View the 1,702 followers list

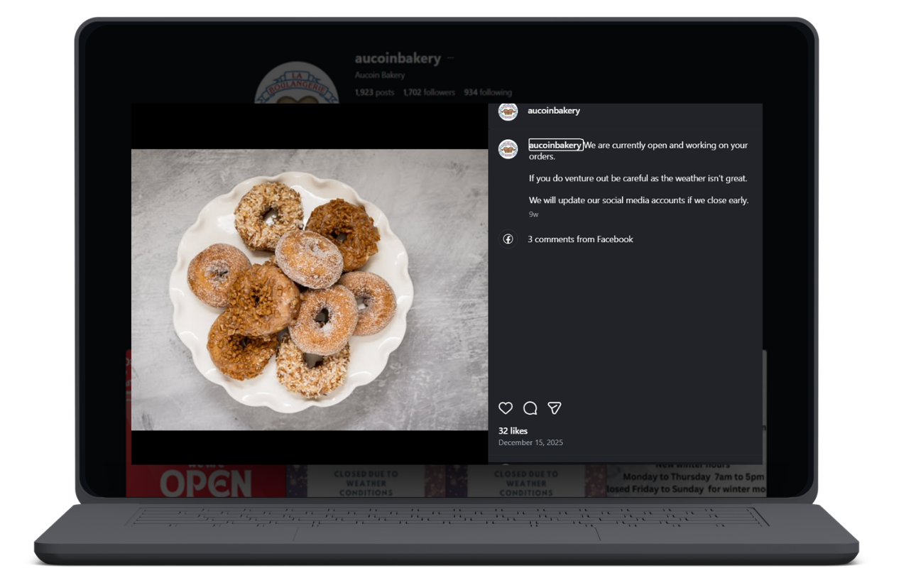coord(429,92)
